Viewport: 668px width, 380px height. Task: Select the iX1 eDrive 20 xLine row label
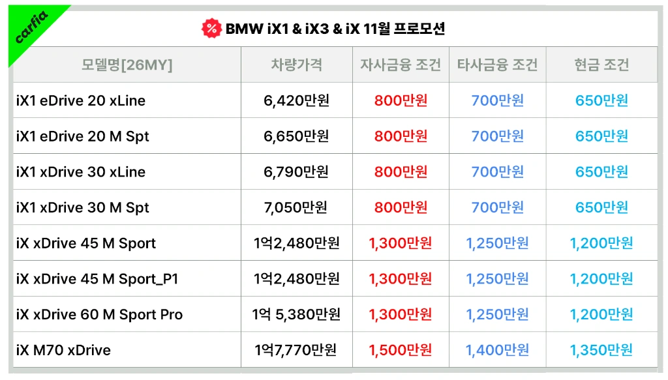pos(81,100)
